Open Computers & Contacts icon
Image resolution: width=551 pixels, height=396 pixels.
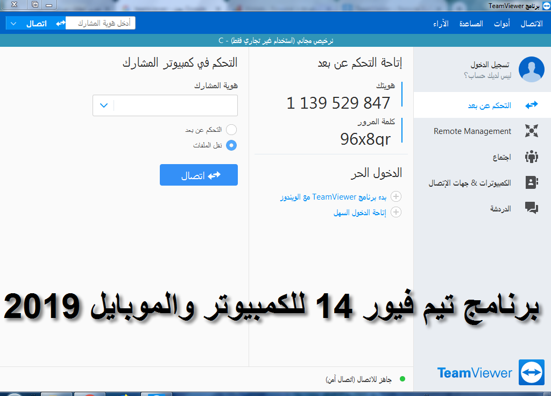(532, 183)
